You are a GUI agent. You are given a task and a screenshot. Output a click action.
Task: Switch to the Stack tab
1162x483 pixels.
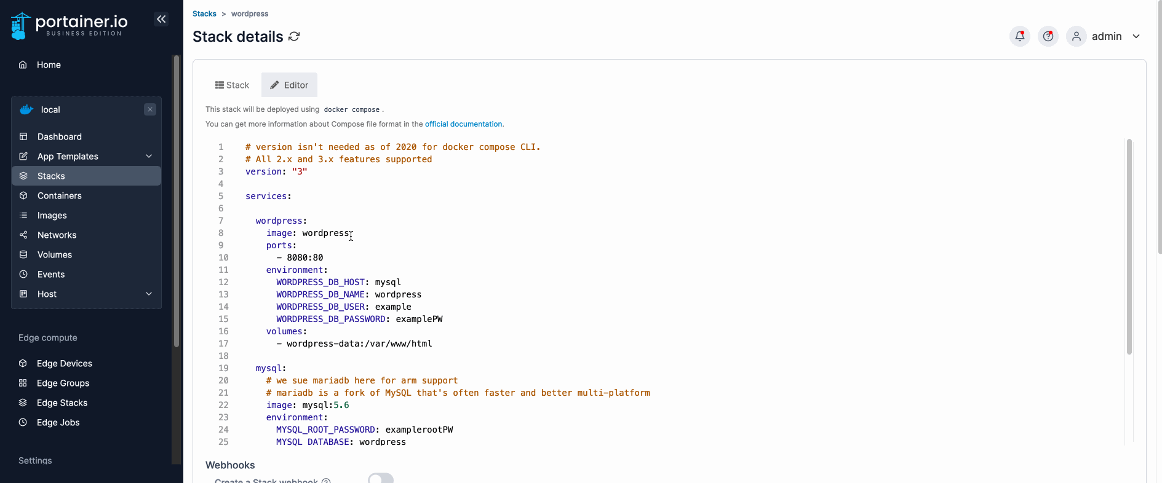click(232, 85)
